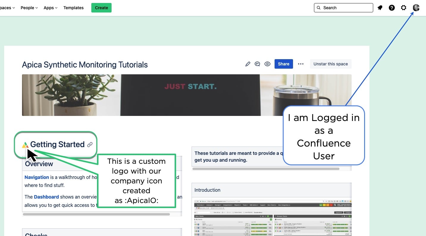The height and width of the screenshot is (236, 426).
Task: Toggle watching with the eye icon
Action: tap(267, 64)
